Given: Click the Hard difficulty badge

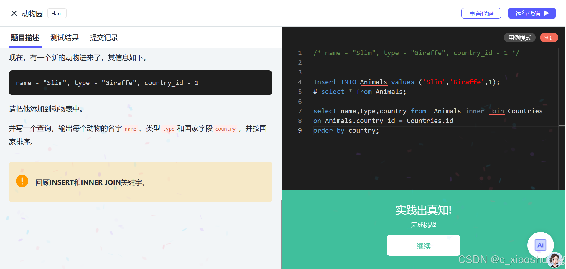Looking at the screenshot, I should click(57, 13).
